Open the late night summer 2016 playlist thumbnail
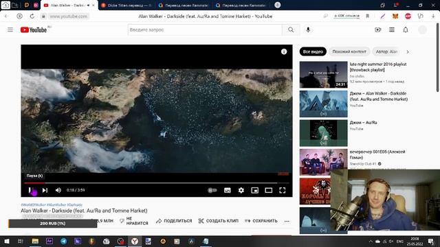This screenshot has width=440, height=247. point(323,75)
